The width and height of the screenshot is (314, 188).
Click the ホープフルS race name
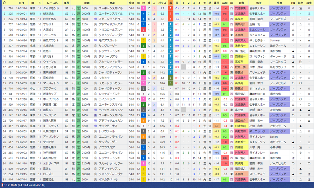click(x=51, y=99)
